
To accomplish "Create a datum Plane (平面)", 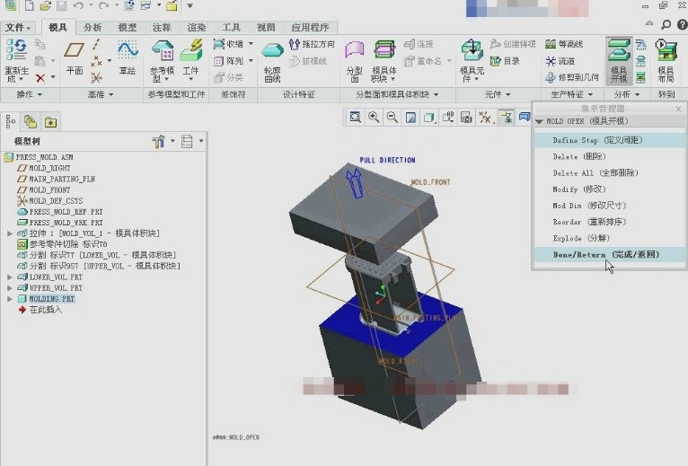I will click(x=75, y=49).
